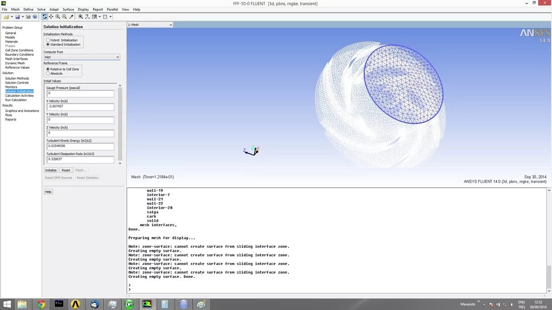This screenshot has height=310, width=552.
Task: Open the calculator taskbar icon
Action: pyautogui.click(x=165, y=304)
